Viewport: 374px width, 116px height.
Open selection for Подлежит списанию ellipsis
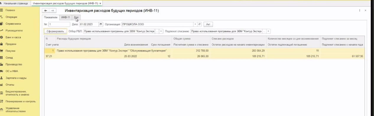click(x=264, y=31)
